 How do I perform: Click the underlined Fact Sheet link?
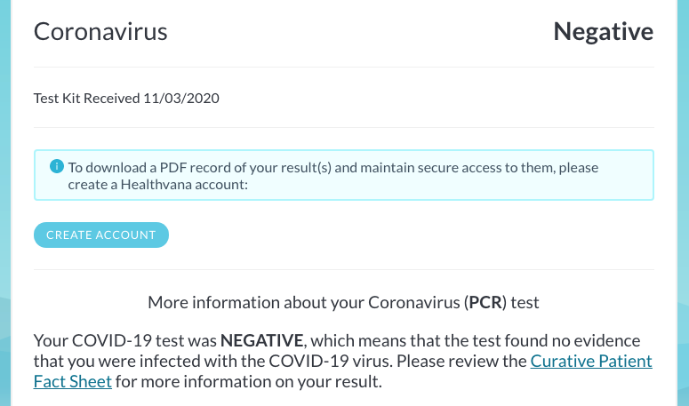pos(73,381)
